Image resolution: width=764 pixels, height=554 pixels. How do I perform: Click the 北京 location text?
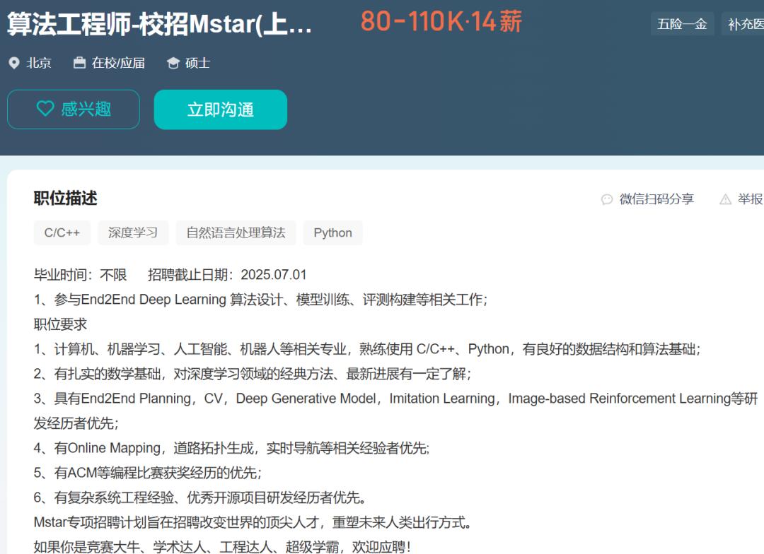pyautogui.click(x=39, y=63)
